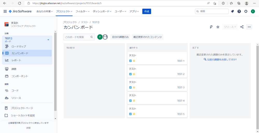Screen dimensions: 259x133
Task: Click the task type icon on TEST-3
Action: click(130, 87)
